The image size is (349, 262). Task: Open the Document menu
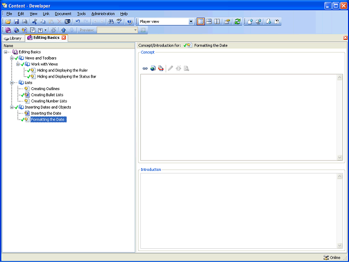(x=63, y=14)
